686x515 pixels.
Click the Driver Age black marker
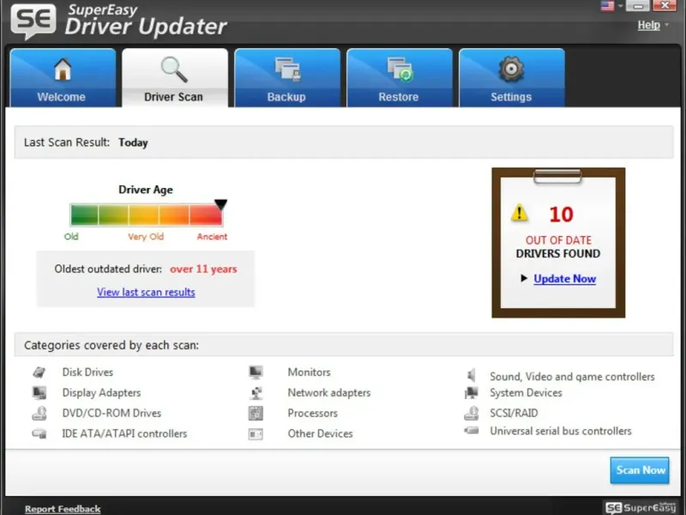[x=220, y=204]
